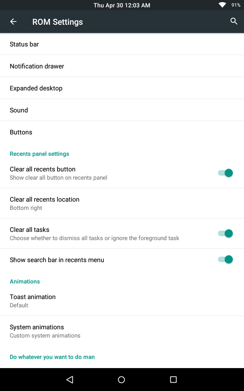Viewport: 244px width, 391px height.
Task: Open search with the magnifier icon
Action: pos(234,21)
